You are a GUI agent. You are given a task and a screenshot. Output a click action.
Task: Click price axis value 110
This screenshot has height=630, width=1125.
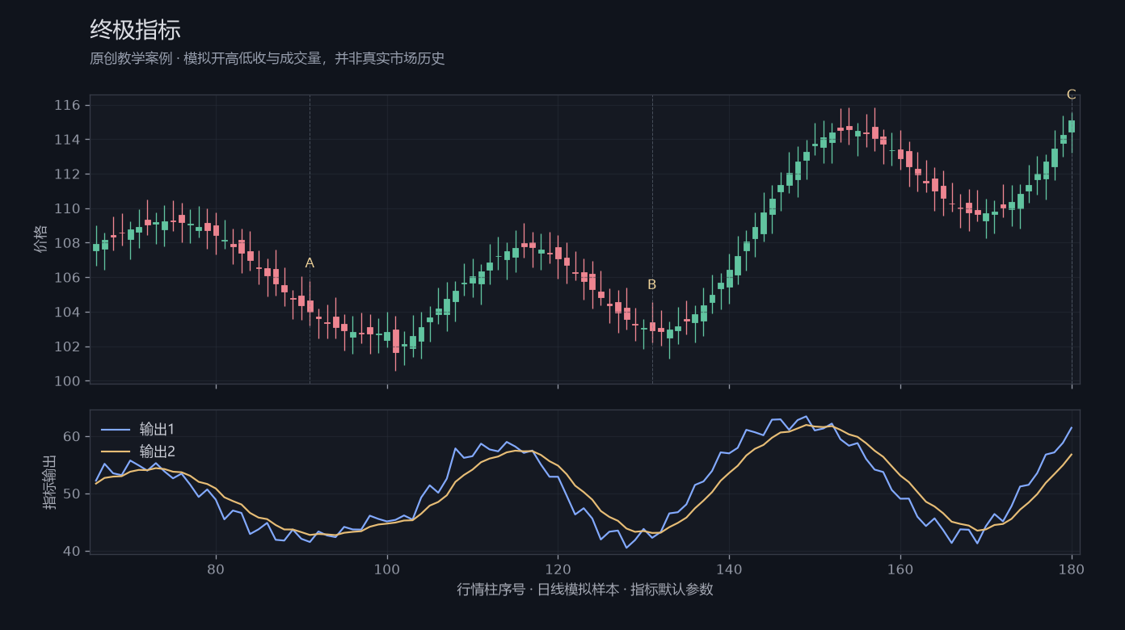tap(67, 209)
